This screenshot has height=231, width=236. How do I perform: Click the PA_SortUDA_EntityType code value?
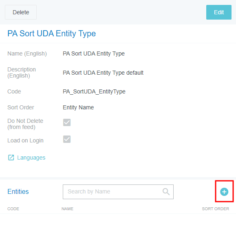(94, 91)
